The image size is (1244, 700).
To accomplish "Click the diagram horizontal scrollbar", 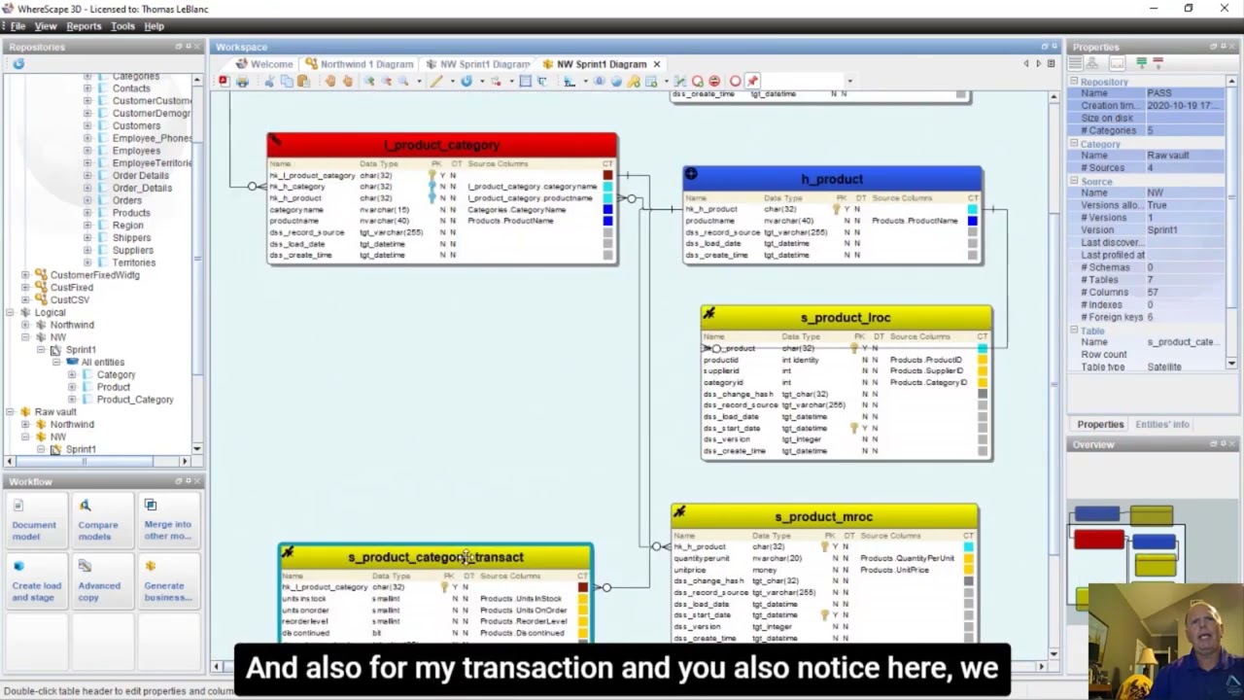I will [x=632, y=667].
